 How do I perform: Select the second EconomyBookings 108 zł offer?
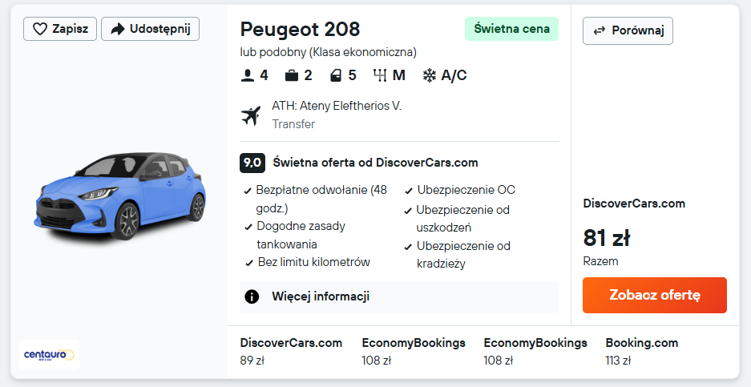[x=535, y=352]
